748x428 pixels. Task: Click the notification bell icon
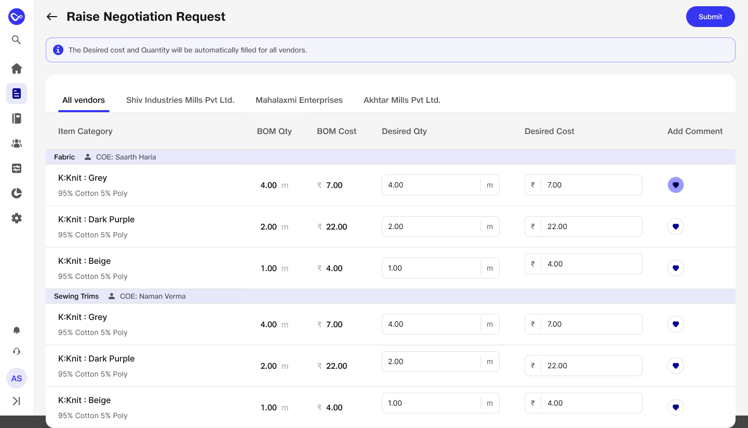(x=17, y=330)
